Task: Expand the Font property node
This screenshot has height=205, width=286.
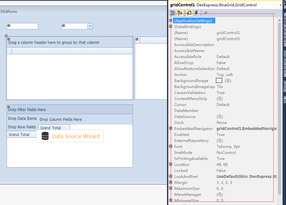Action: [171, 146]
